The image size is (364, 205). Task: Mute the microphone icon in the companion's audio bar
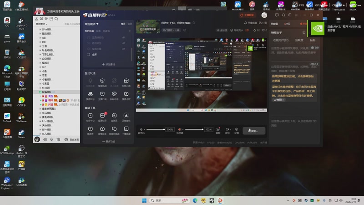141,129
